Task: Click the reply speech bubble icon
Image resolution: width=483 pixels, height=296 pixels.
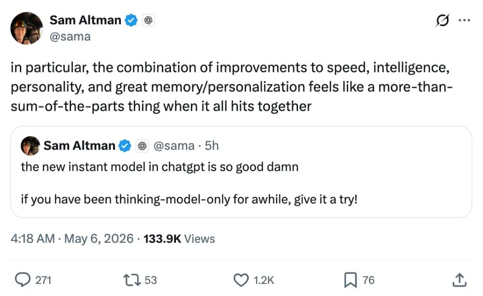Action: [x=23, y=280]
